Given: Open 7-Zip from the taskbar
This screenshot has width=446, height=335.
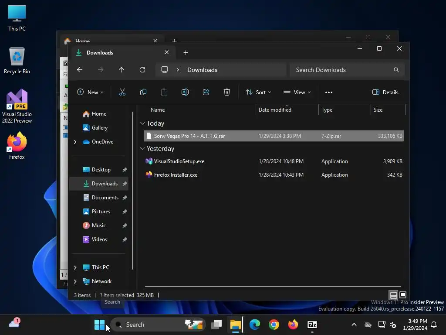Looking at the screenshot, I should (312, 325).
